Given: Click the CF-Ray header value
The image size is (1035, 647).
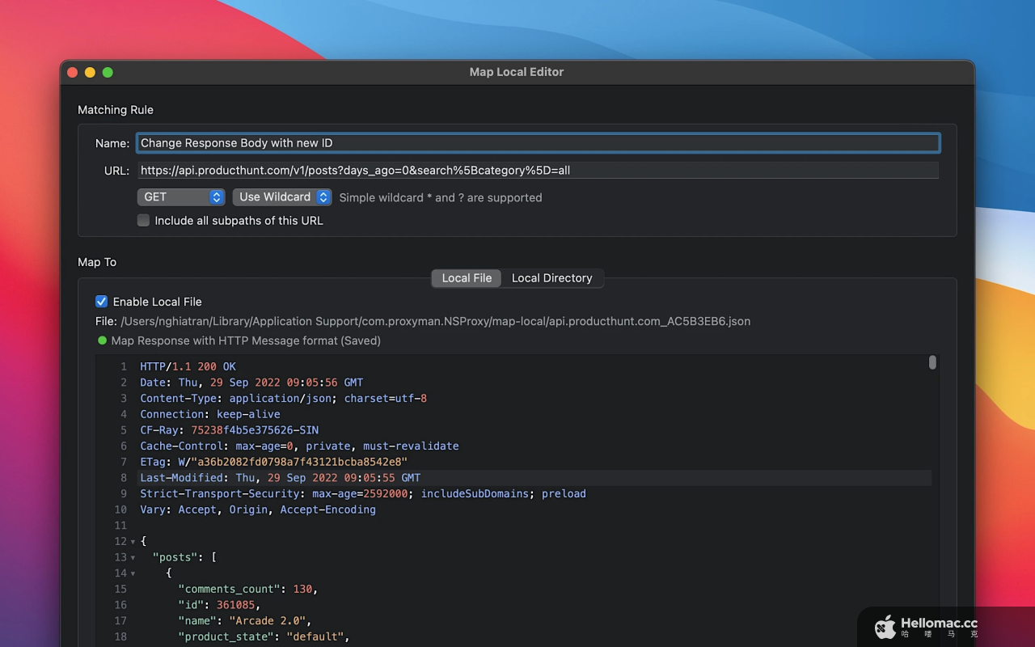Looking at the screenshot, I should (255, 430).
